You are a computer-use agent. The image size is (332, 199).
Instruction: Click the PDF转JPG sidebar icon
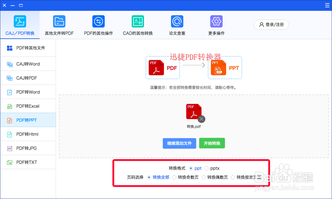10,149
